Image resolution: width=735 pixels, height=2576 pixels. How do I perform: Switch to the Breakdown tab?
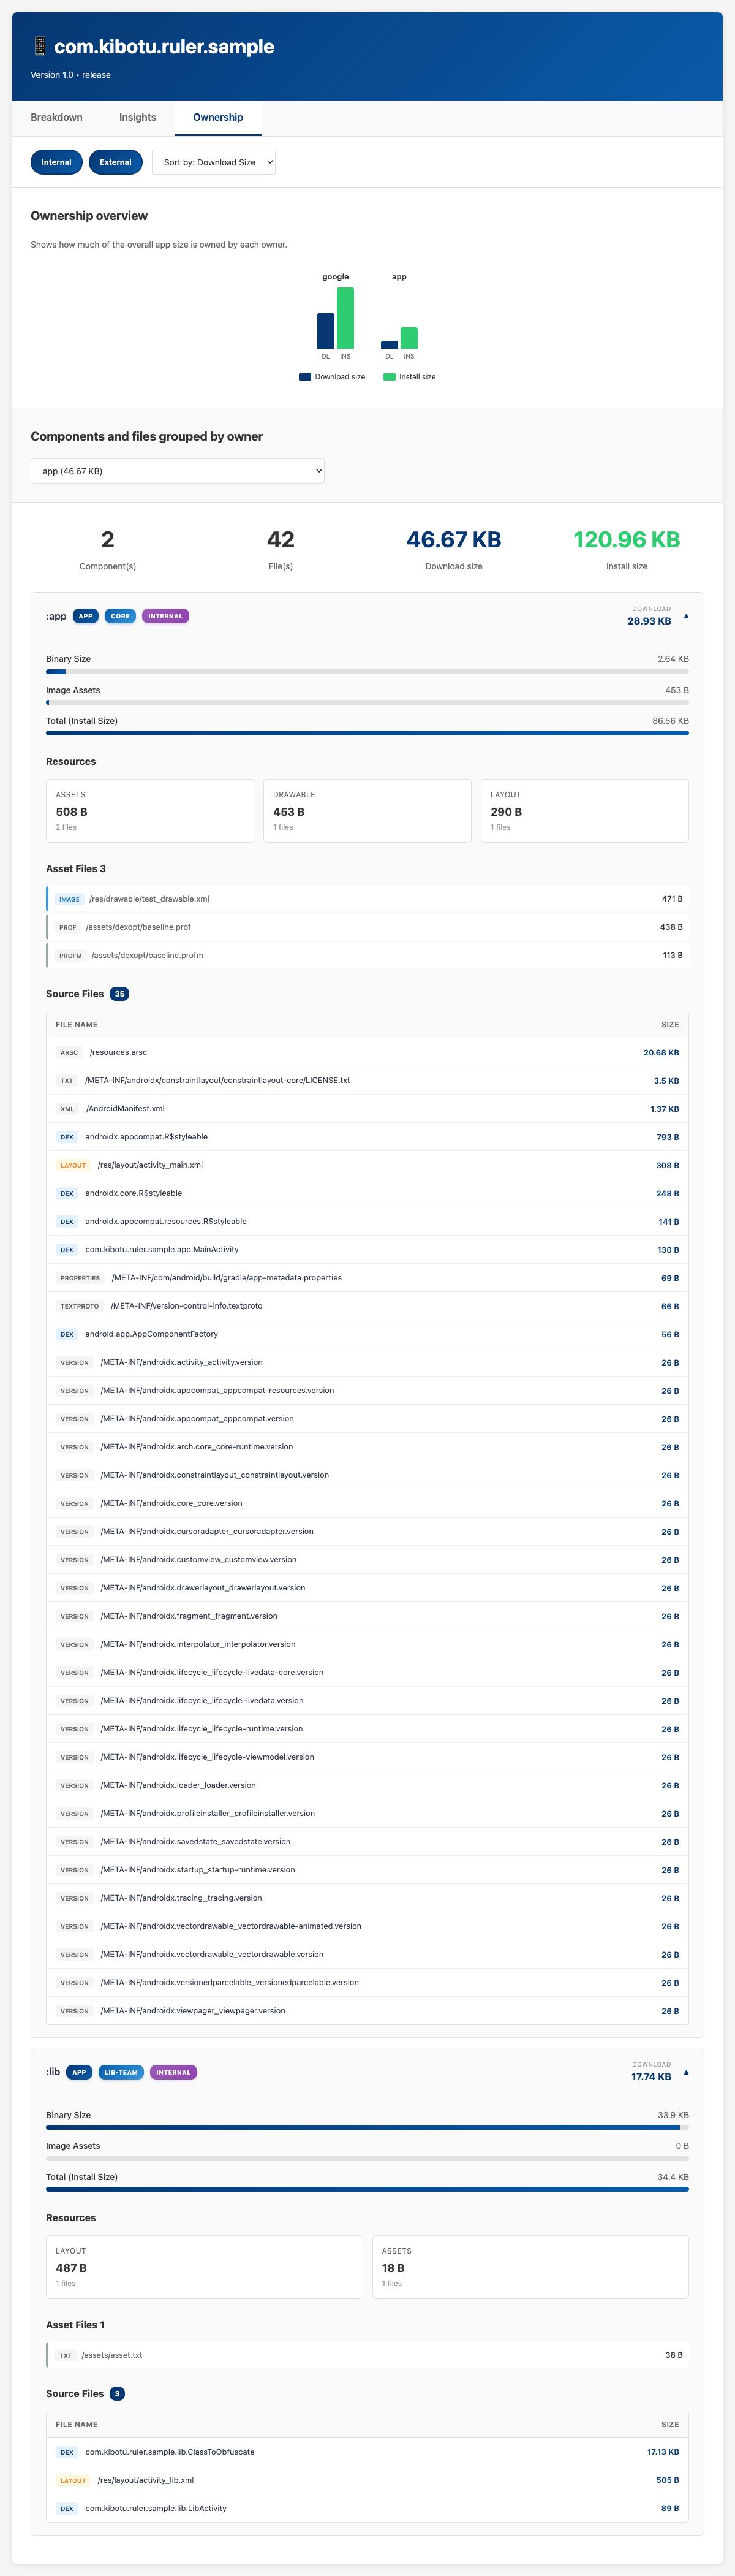tap(57, 118)
